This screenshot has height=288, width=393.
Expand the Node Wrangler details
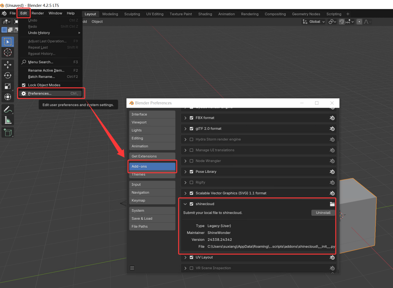click(x=185, y=161)
